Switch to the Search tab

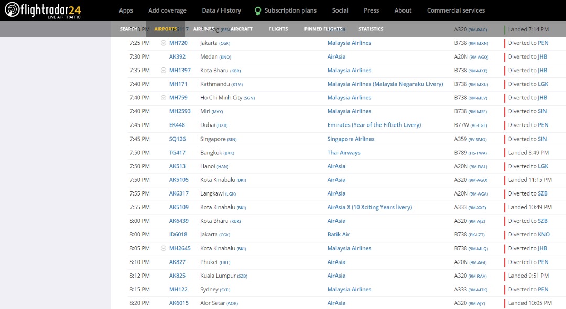tap(128, 29)
